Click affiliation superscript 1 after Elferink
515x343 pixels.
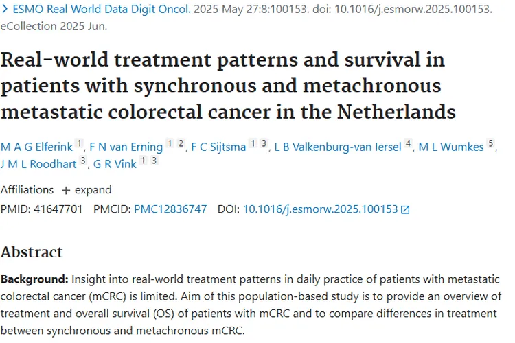point(80,143)
